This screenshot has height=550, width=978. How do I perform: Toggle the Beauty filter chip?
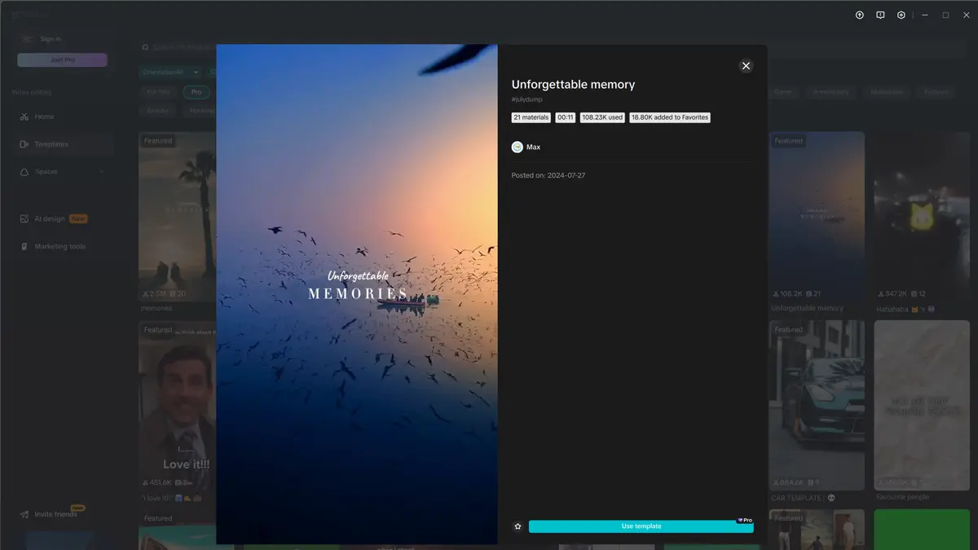point(157,110)
